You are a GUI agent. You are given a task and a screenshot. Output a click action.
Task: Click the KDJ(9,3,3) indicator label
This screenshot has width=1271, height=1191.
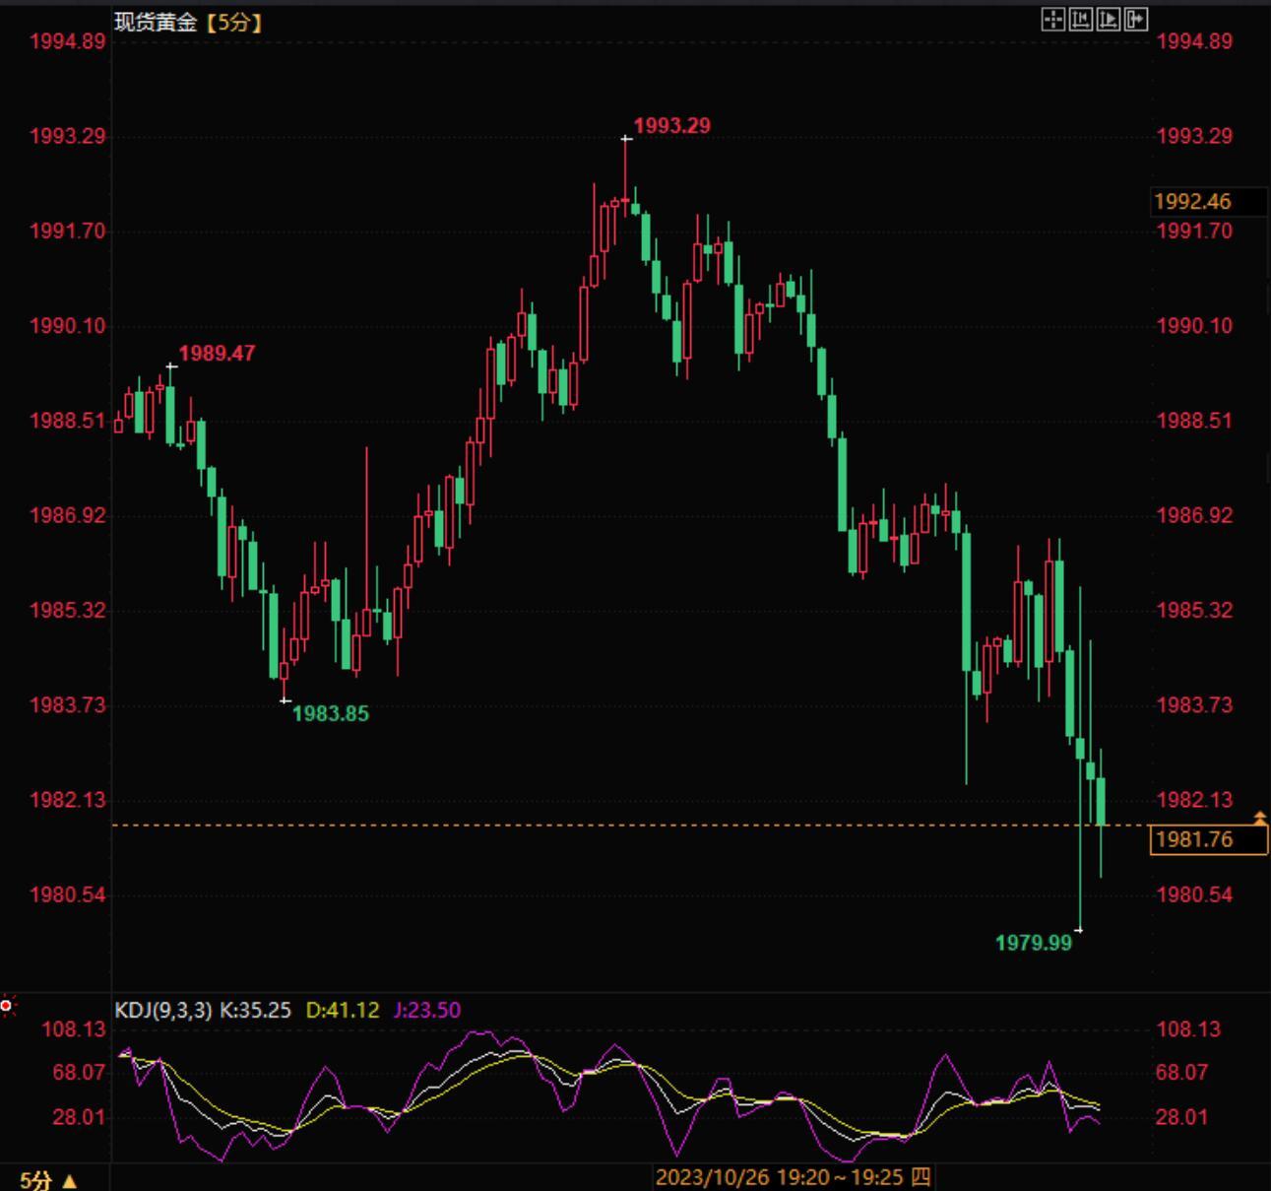(162, 1010)
